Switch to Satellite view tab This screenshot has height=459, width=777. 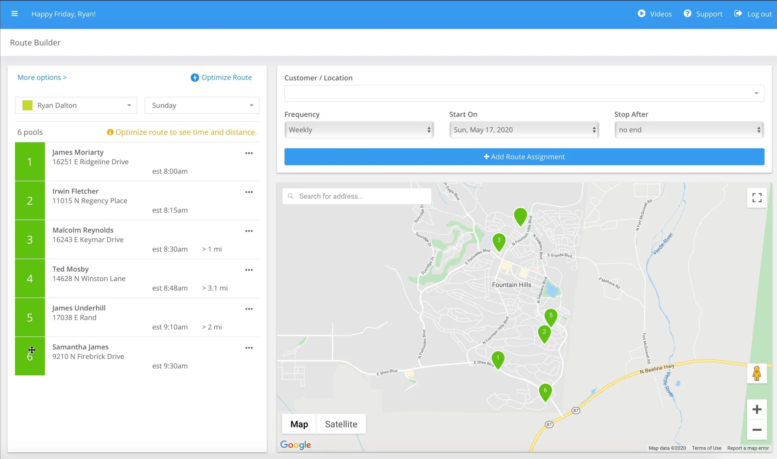(341, 424)
